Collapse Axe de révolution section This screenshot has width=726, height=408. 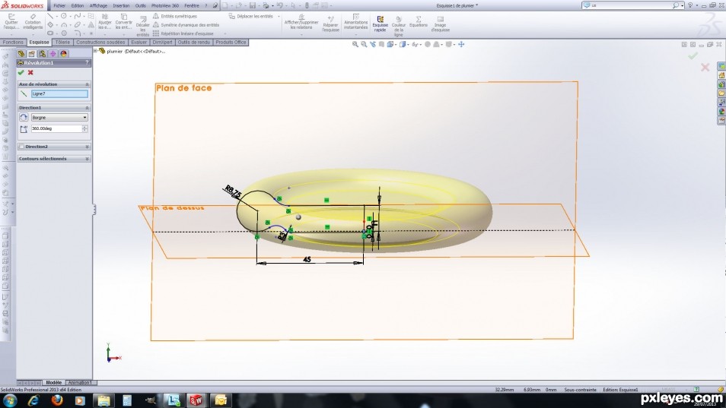point(87,84)
